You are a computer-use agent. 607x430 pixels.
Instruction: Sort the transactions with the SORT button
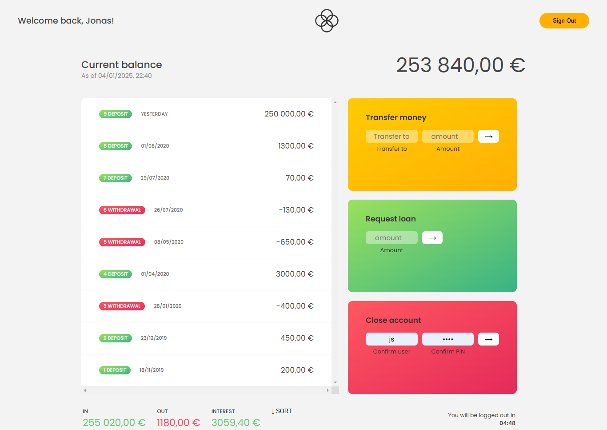pyautogui.click(x=282, y=411)
